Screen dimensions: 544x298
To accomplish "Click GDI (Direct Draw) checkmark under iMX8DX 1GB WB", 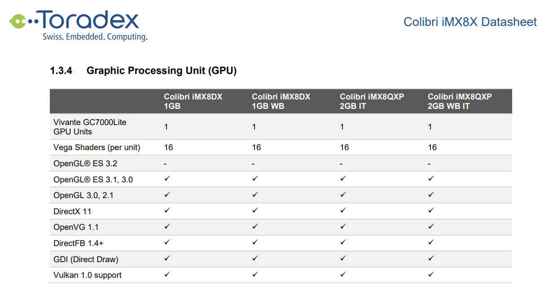I will click(255, 258).
